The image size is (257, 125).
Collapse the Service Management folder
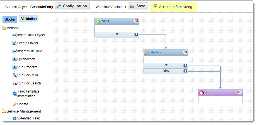(x=4, y=111)
